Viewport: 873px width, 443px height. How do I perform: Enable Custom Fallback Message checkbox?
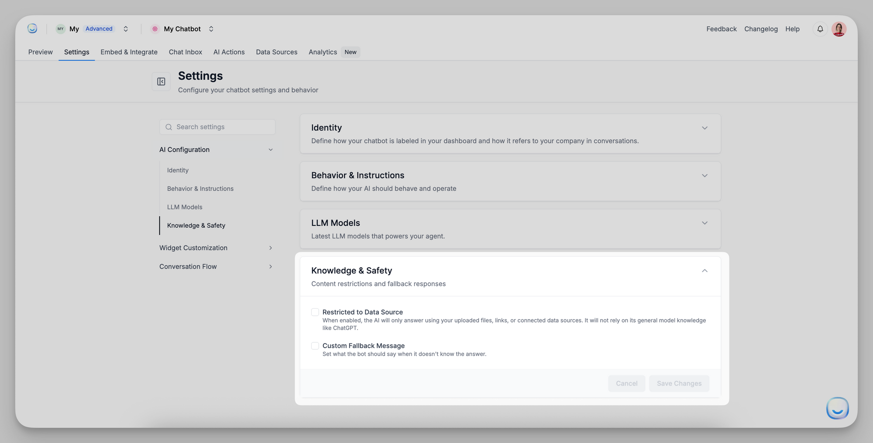(315, 346)
